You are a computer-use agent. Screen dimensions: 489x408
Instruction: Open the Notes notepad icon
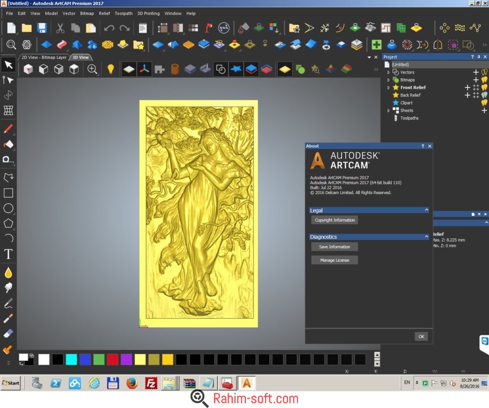(142, 28)
